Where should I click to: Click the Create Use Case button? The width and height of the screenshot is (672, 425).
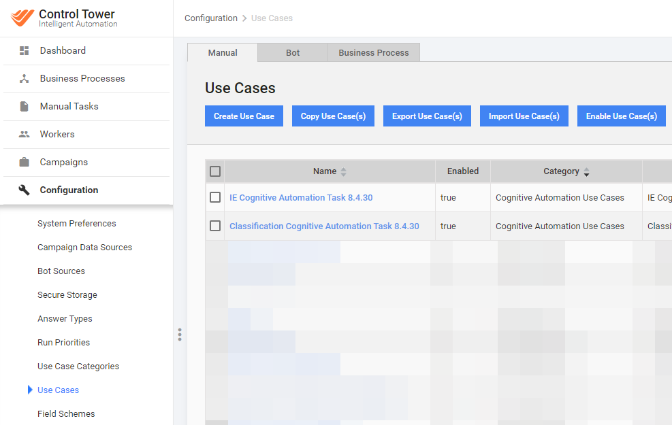pos(244,116)
